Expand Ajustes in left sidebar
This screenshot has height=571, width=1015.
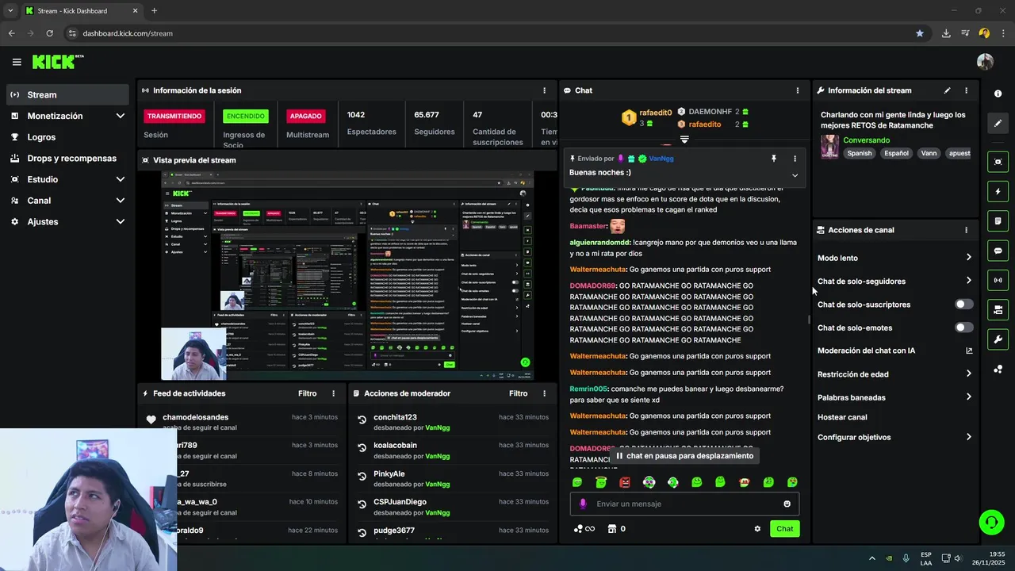click(120, 221)
